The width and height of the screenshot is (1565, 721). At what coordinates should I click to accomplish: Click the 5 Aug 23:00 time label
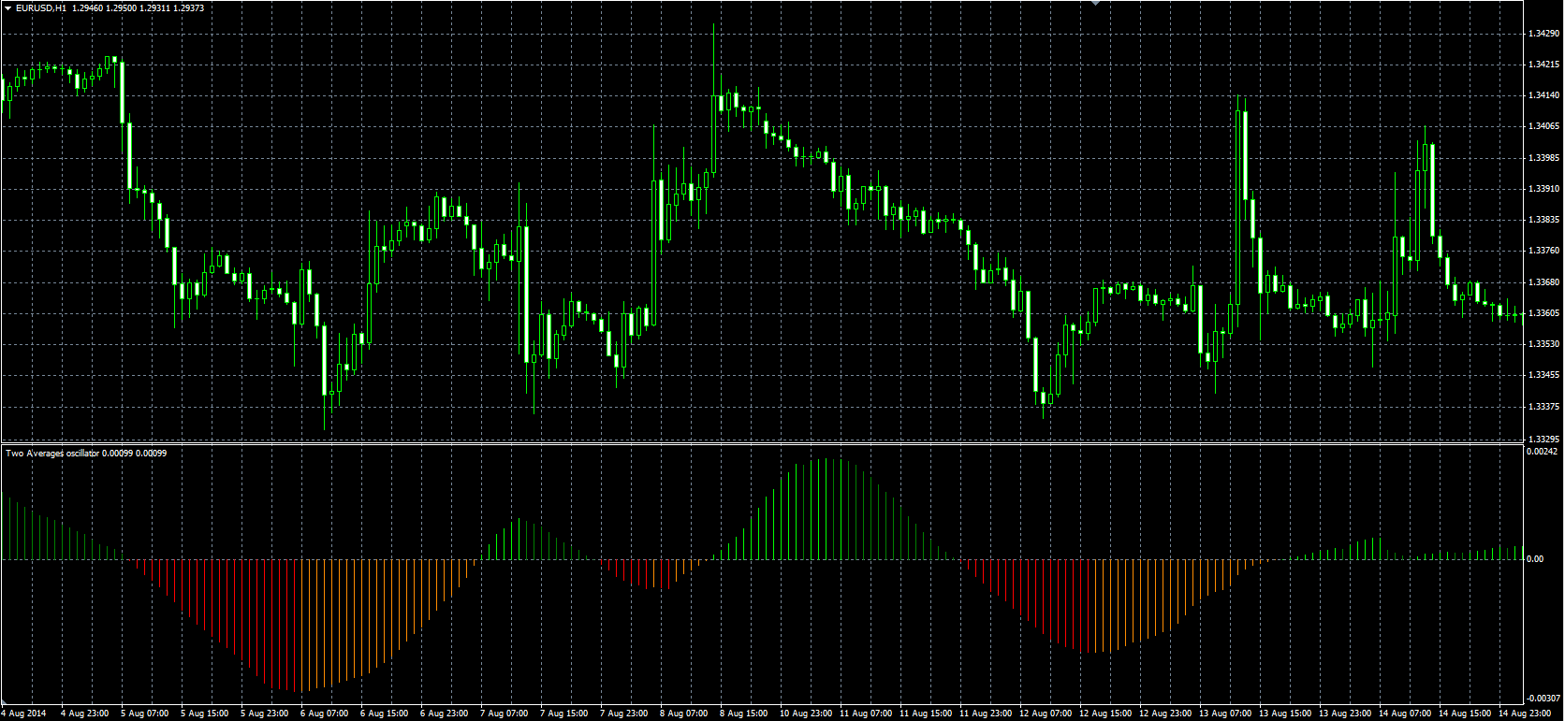[264, 714]
